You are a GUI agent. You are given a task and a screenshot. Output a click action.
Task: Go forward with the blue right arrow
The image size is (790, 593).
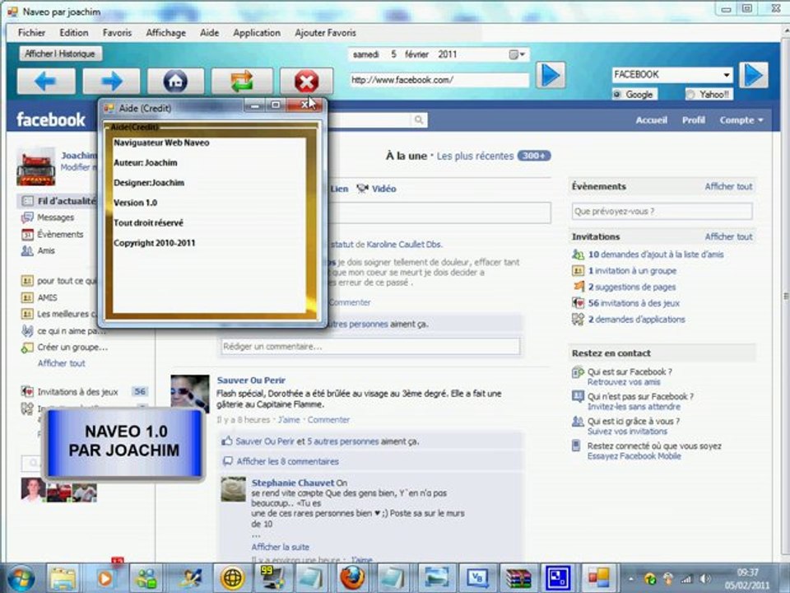coord(111,82)
